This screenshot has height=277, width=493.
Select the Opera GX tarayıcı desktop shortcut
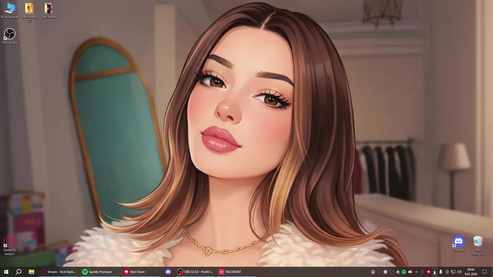[10, 245]
